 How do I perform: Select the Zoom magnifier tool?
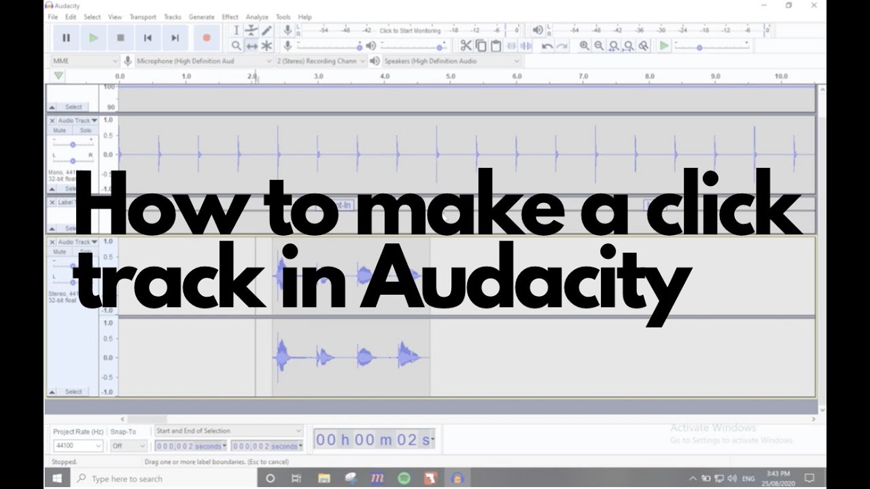[236, 46]
